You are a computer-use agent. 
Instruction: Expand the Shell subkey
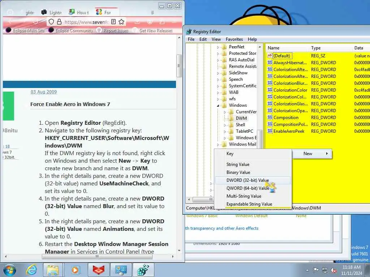[x=225, y=125]
